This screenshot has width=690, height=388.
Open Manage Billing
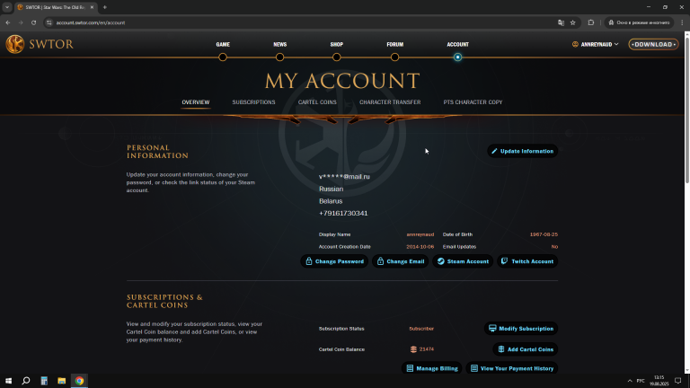[x=431, y=368]
